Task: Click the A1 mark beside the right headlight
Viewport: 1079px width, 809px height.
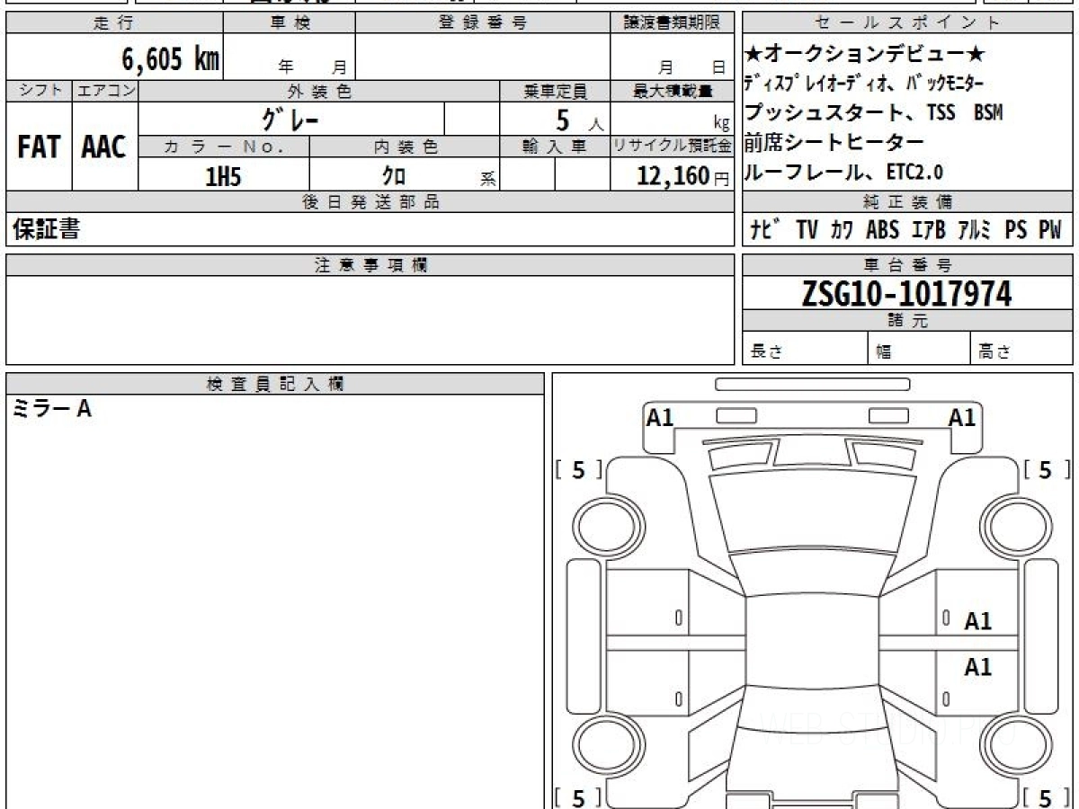Action: [962, 417]
